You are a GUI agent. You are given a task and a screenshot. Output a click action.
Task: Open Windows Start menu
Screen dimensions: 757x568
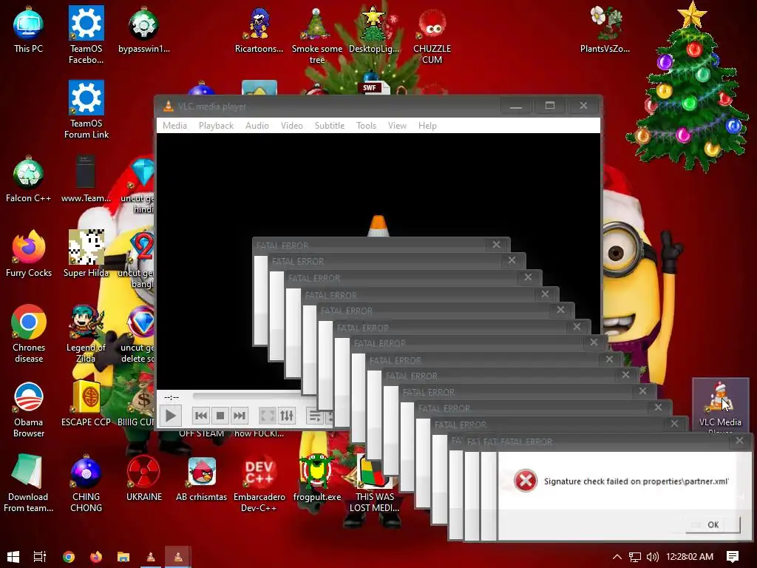coord(13,556)
